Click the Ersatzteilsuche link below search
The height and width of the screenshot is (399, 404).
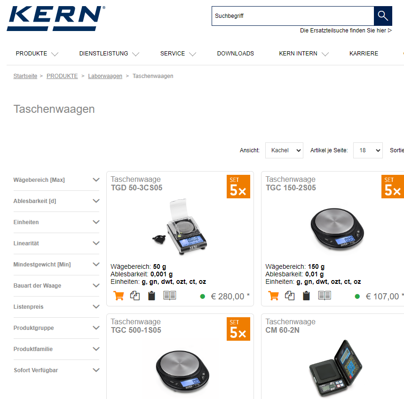(x=346, y=31)
